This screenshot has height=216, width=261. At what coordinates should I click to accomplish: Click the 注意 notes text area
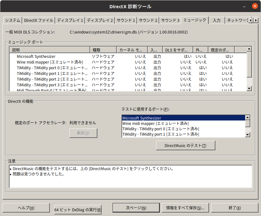pyautogui.click(x=131, y=176)
